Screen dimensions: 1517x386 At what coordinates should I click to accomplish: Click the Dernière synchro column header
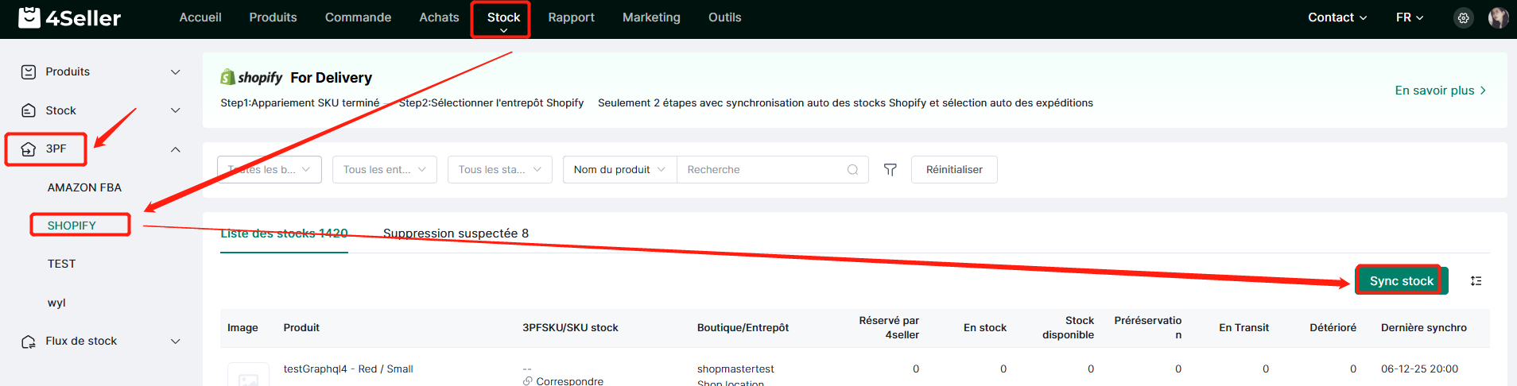click(1423, 328)
